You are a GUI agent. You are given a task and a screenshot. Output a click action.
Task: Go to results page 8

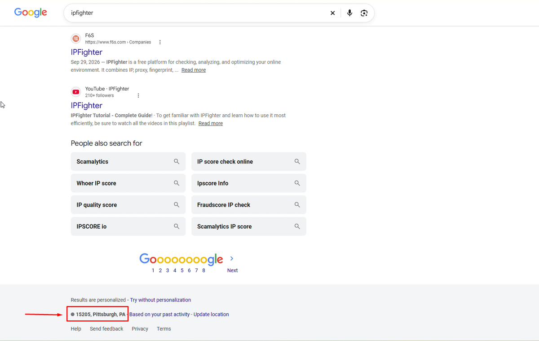(203, 270)
